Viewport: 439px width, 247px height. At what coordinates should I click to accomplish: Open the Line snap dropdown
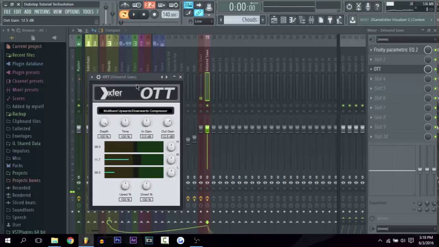click(204, 21)
